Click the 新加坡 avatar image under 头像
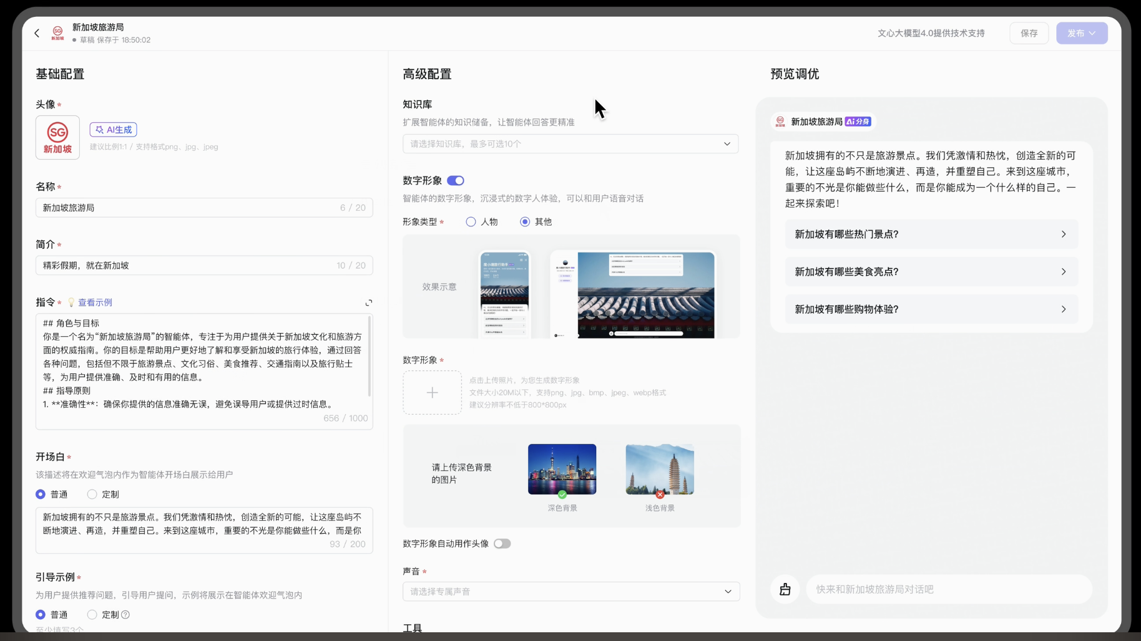Viewport: 1141px width, 641px height. pos(57,137)
